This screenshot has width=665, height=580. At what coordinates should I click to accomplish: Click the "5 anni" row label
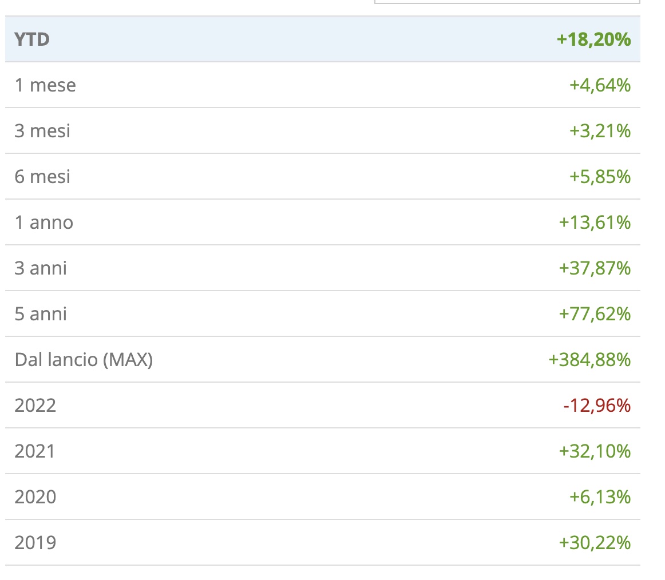[x=41, y=314]
